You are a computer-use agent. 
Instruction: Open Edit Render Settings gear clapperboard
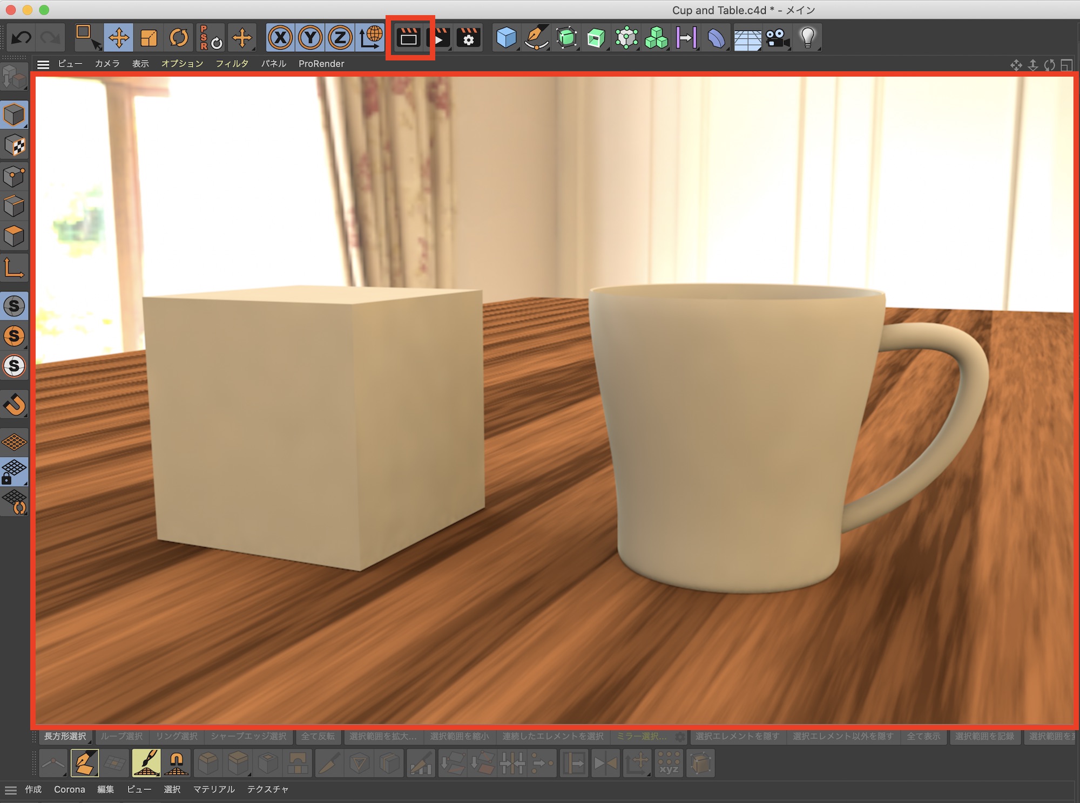pyautogui.click(x=468, y=38)
